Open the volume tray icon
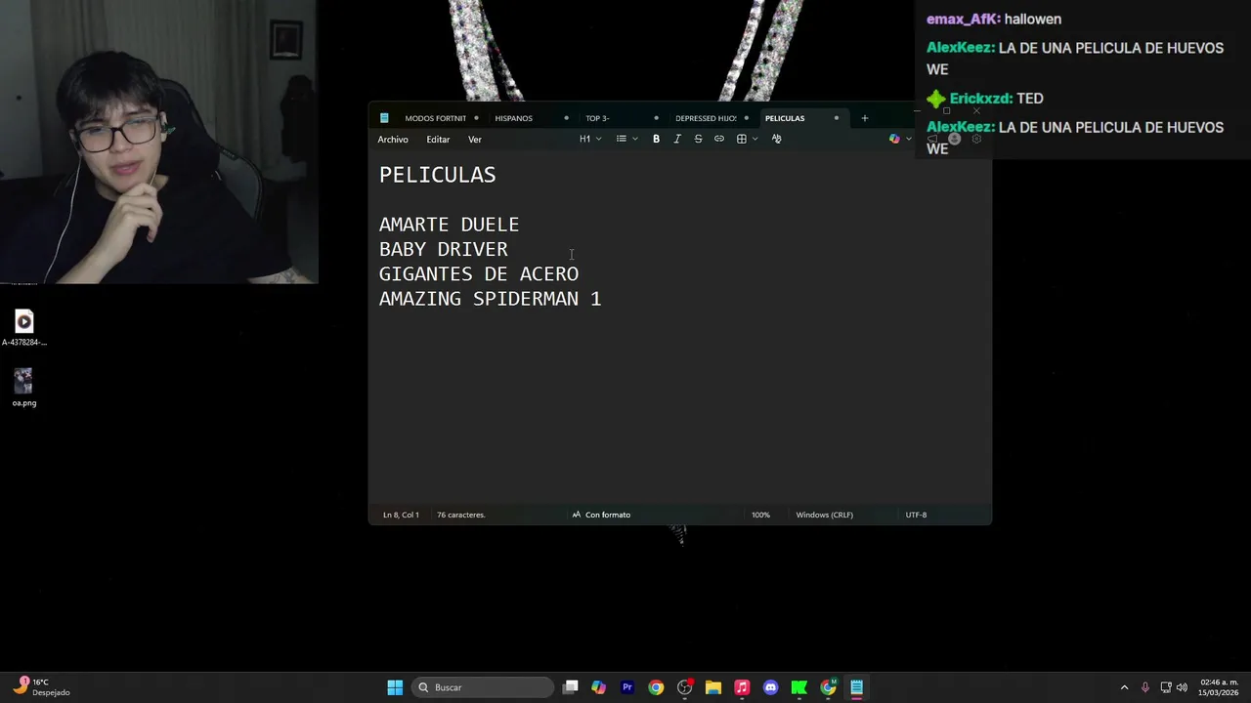 pos(1182,687)
